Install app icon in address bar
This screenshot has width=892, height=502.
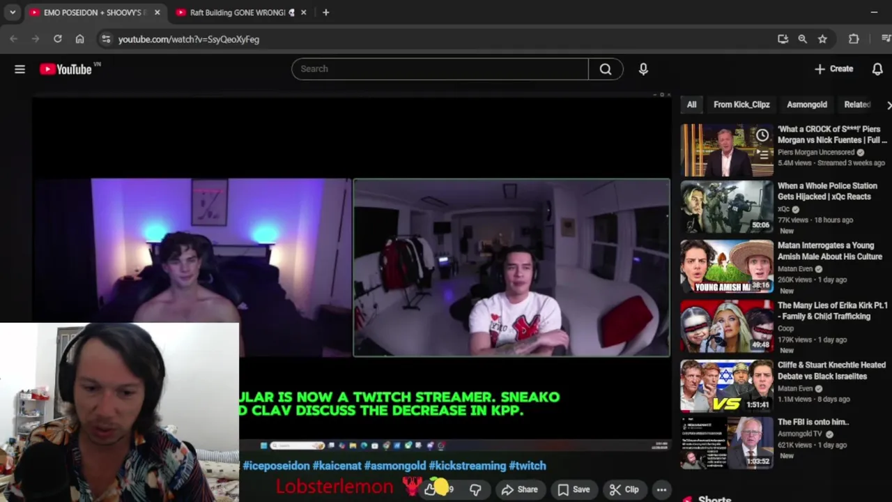(783, 39)
